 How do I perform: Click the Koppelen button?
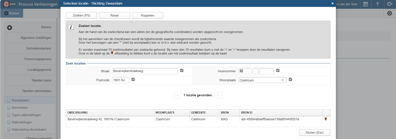pos(148,15)
